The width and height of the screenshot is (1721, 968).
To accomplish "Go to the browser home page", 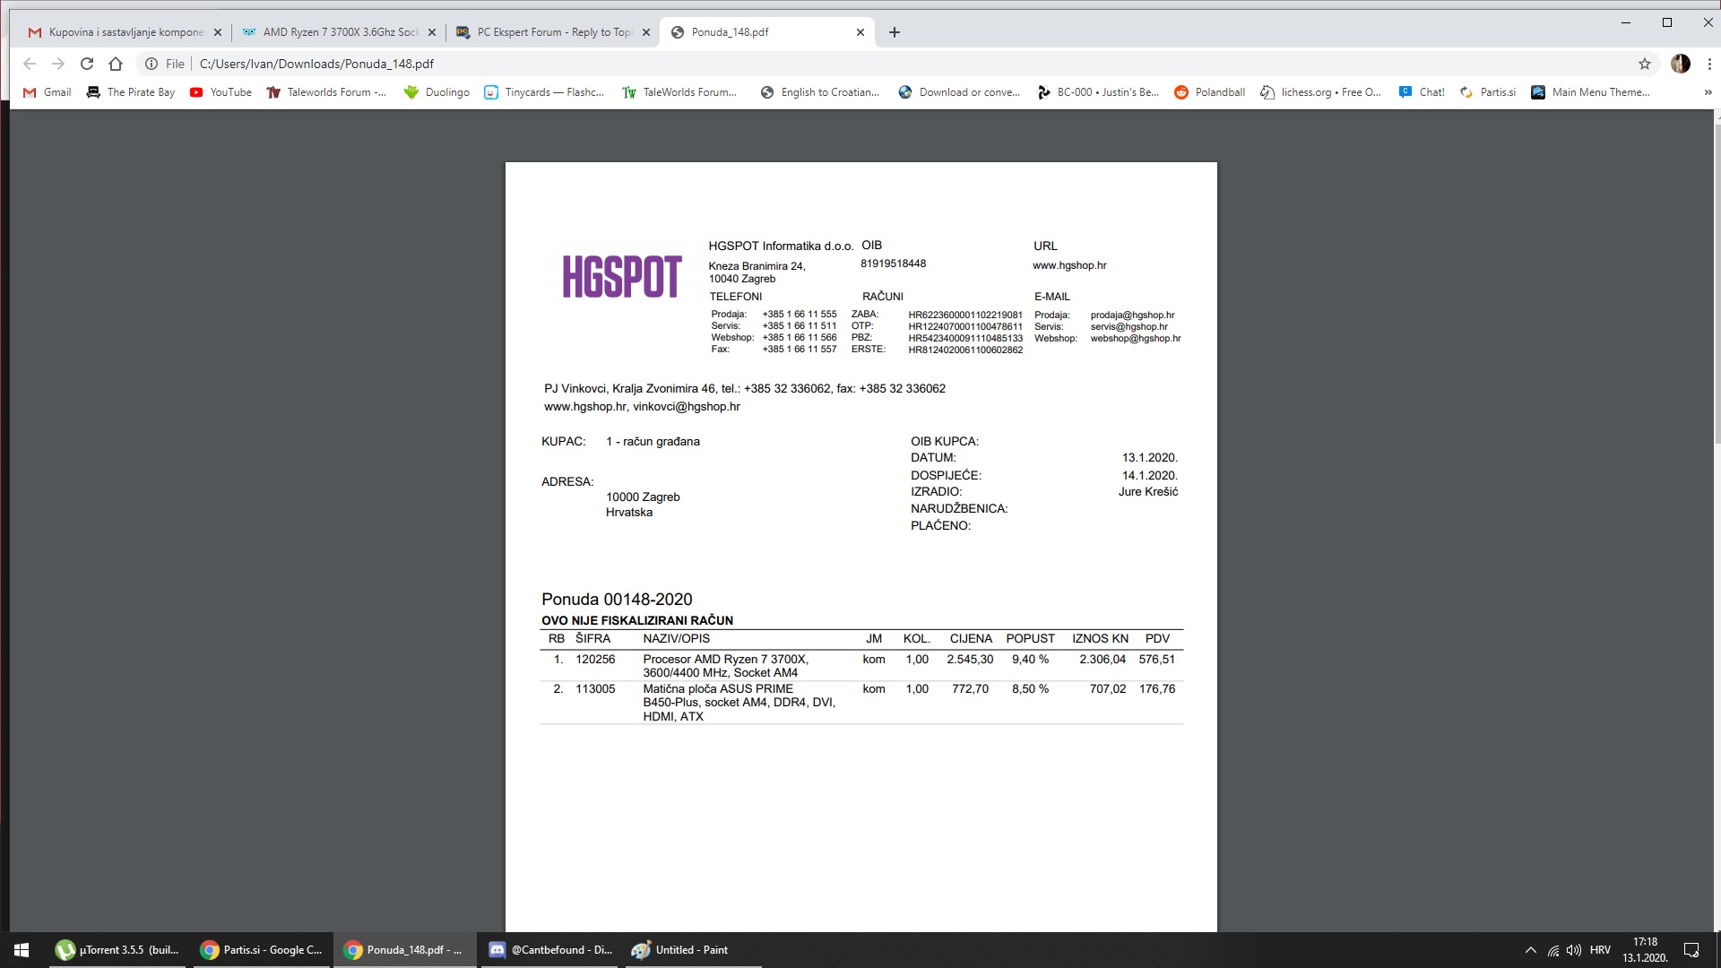I will tap(116, 64).
